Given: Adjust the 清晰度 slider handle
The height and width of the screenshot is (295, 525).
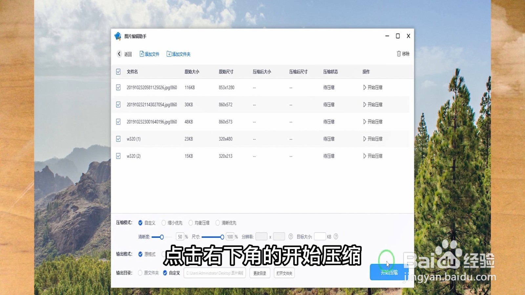Looking at the screenshot, I should pyautogui.click(x=161, y=236).
